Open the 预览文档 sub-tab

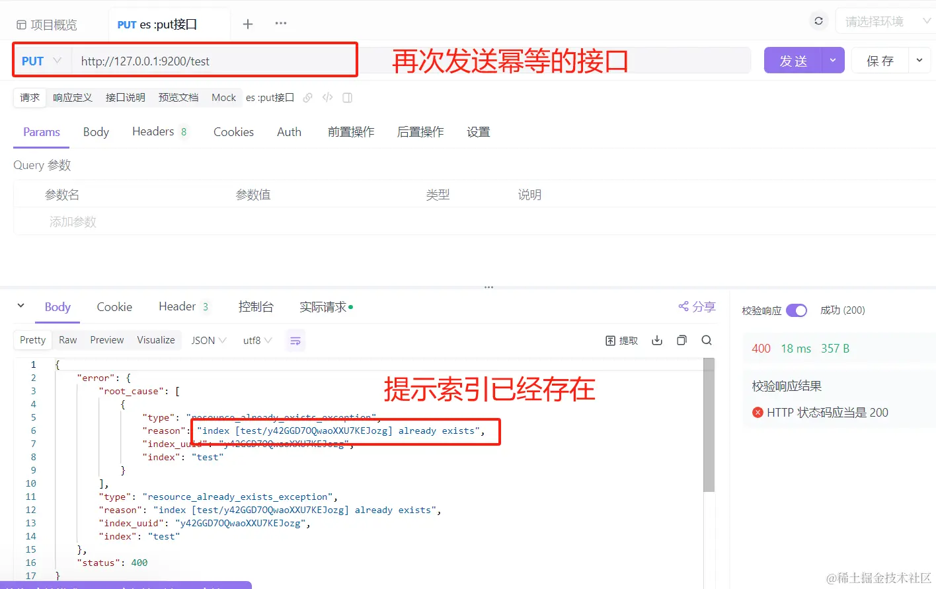[178, 98]
